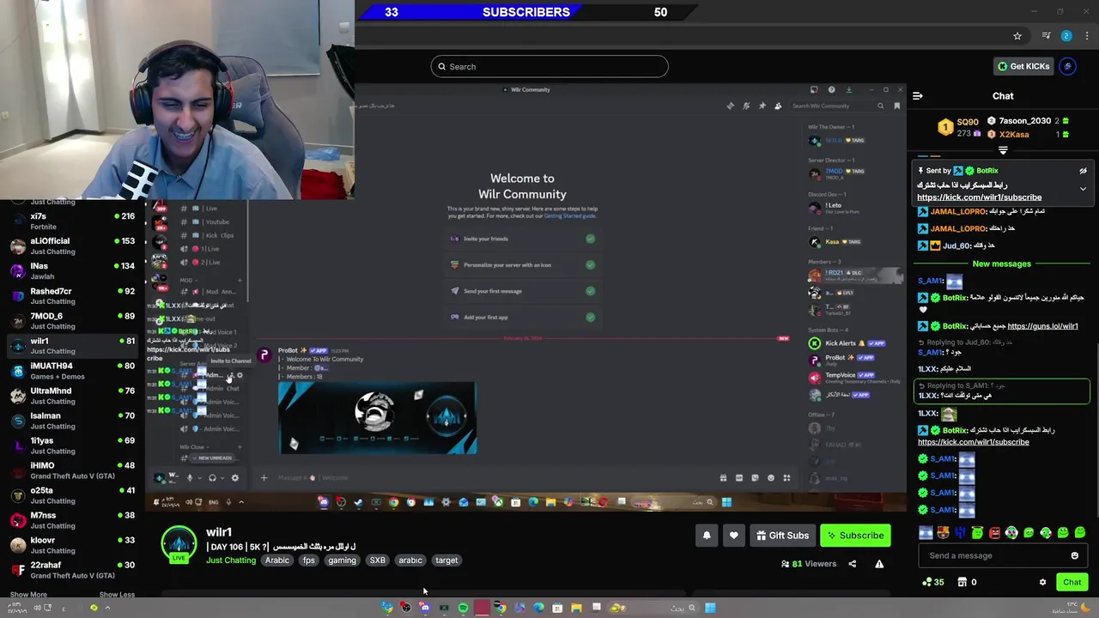Click the report stream warning icon
This screenshot has width=1099, height=618.
click(879, 564)
